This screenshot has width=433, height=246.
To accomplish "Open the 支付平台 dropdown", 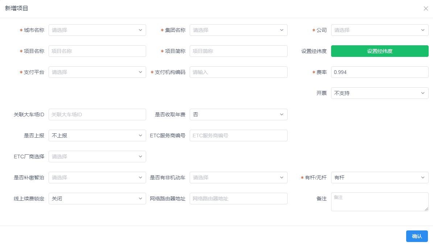I will [x=97, y=72].
